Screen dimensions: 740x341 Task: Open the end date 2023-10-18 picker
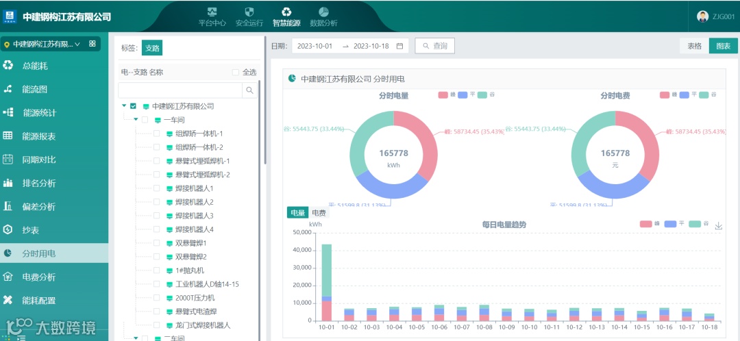[371, 46]
